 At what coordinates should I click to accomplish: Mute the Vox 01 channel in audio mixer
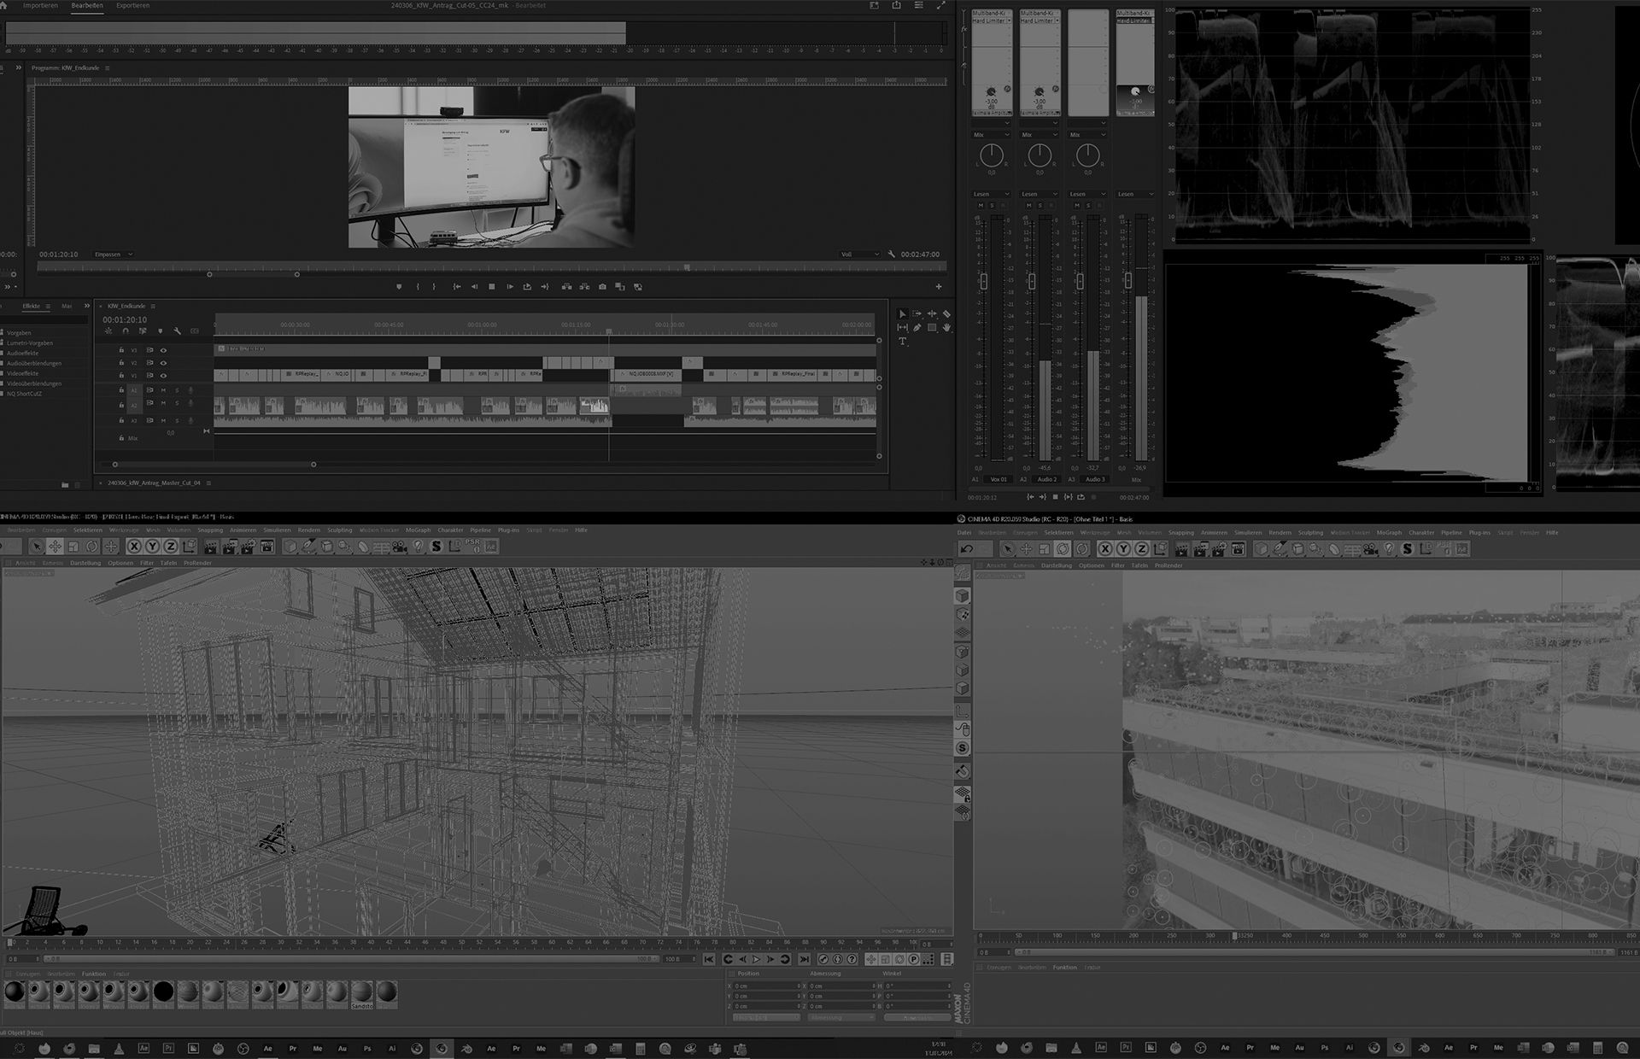coord(981,206)
